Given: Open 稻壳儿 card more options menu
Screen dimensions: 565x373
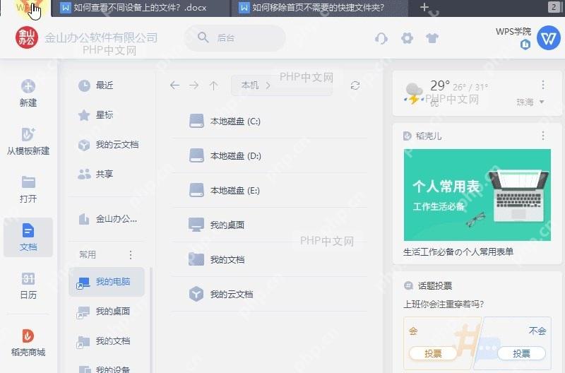Looking at the screenshot, I should click(542, 136).
